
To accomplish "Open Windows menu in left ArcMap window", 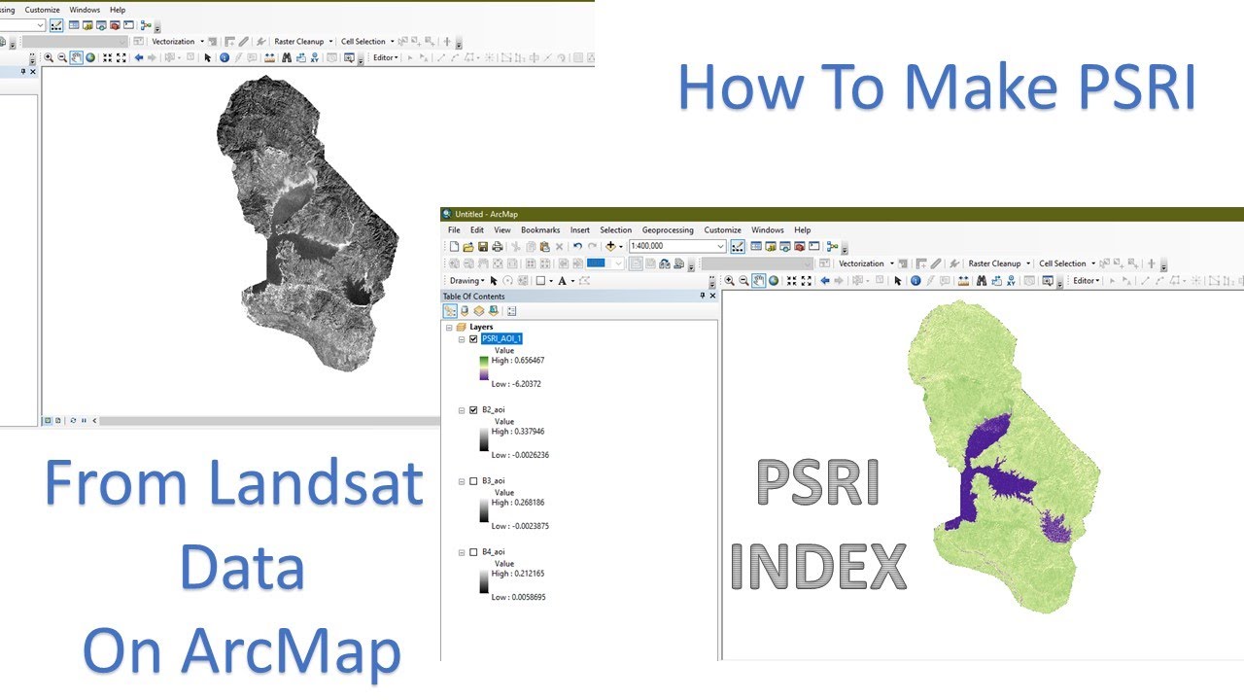I will tap(85, 10).
